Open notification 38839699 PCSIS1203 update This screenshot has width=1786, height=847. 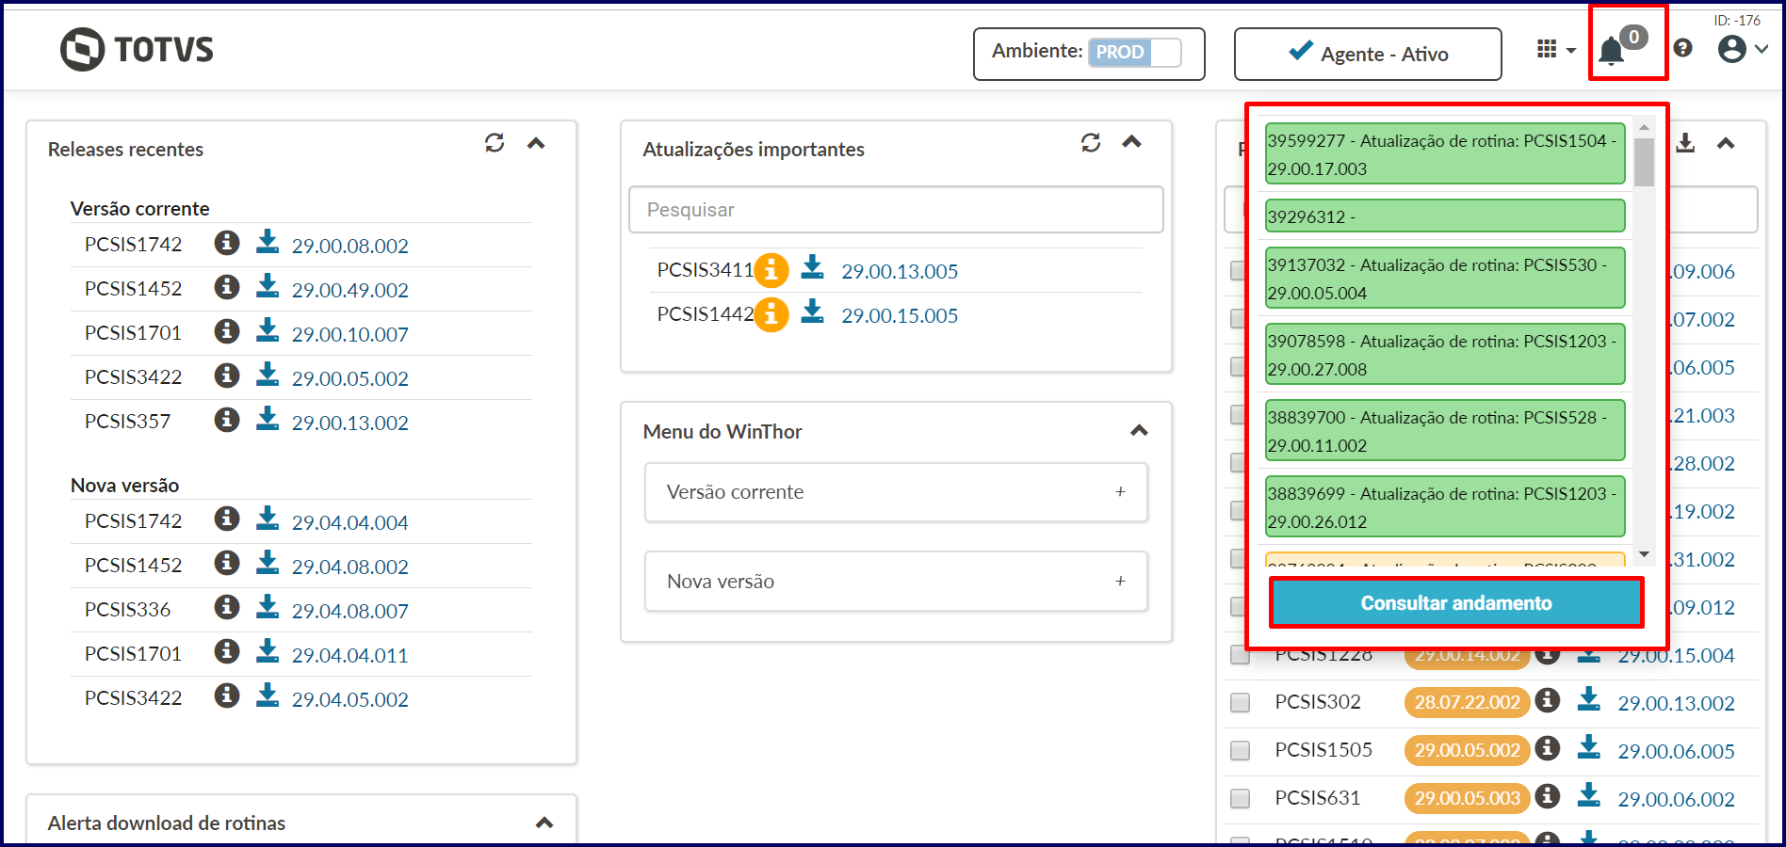pyautogui.click(x=1445, y=507)
